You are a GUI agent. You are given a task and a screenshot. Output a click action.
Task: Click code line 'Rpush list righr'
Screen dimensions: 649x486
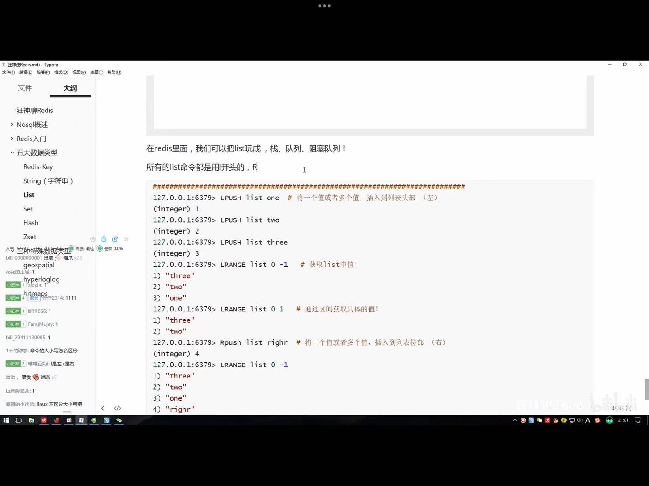pos(254,342)
